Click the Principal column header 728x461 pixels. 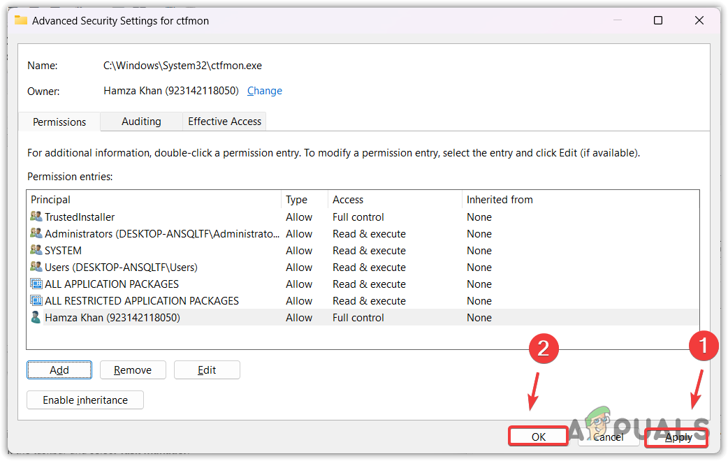coord(50,199)
